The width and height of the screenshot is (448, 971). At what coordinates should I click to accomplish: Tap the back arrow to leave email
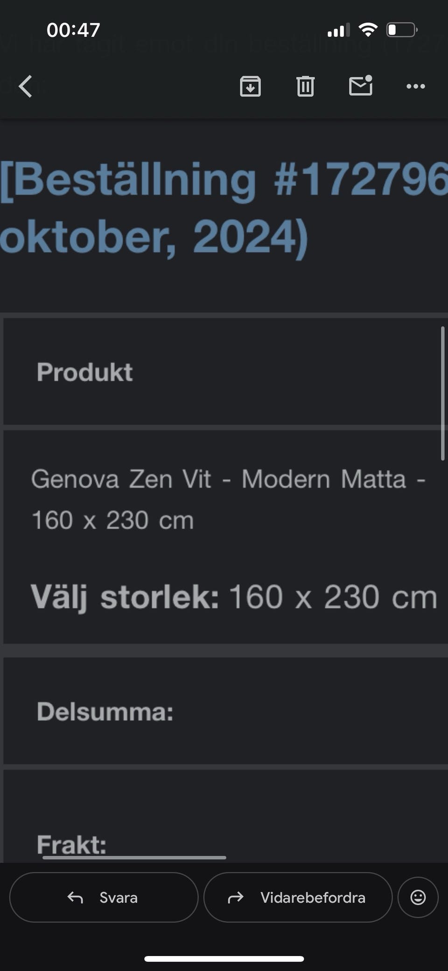point(26,86)
